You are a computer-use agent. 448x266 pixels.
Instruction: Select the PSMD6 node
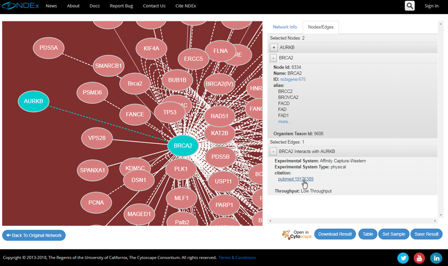(x=92, y=93)
